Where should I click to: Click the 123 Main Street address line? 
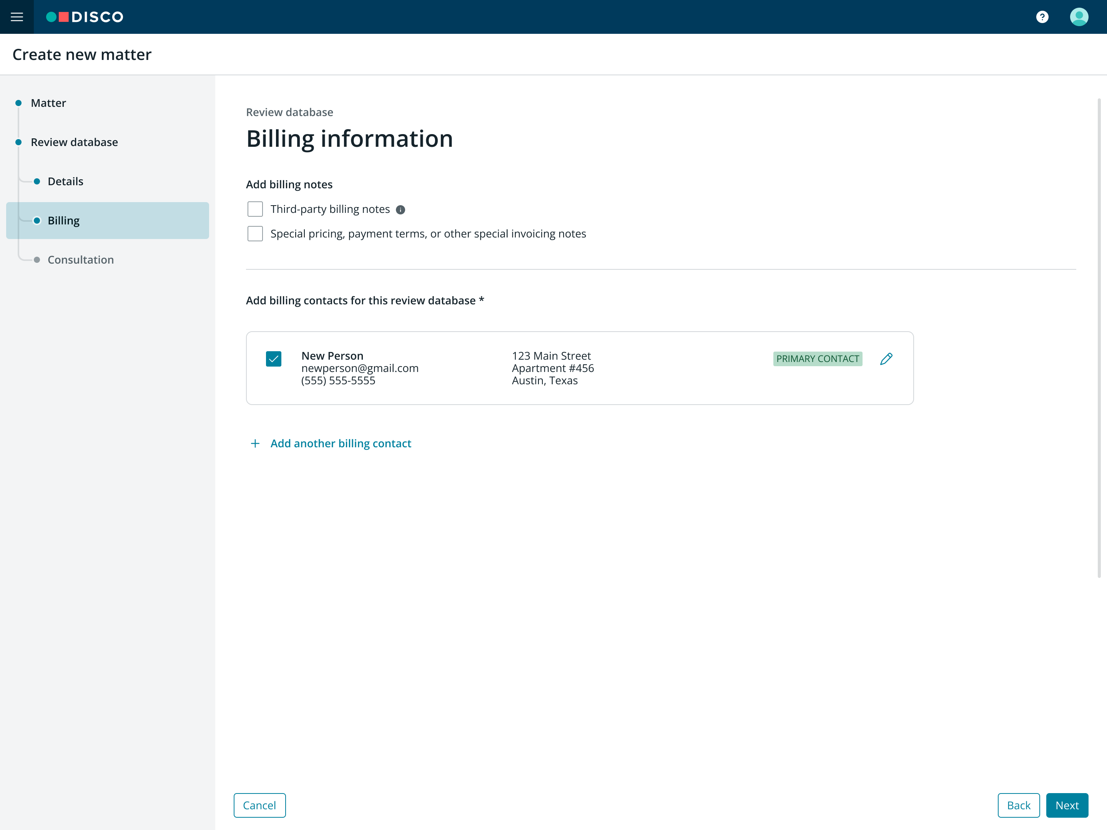tap(551, 356)
